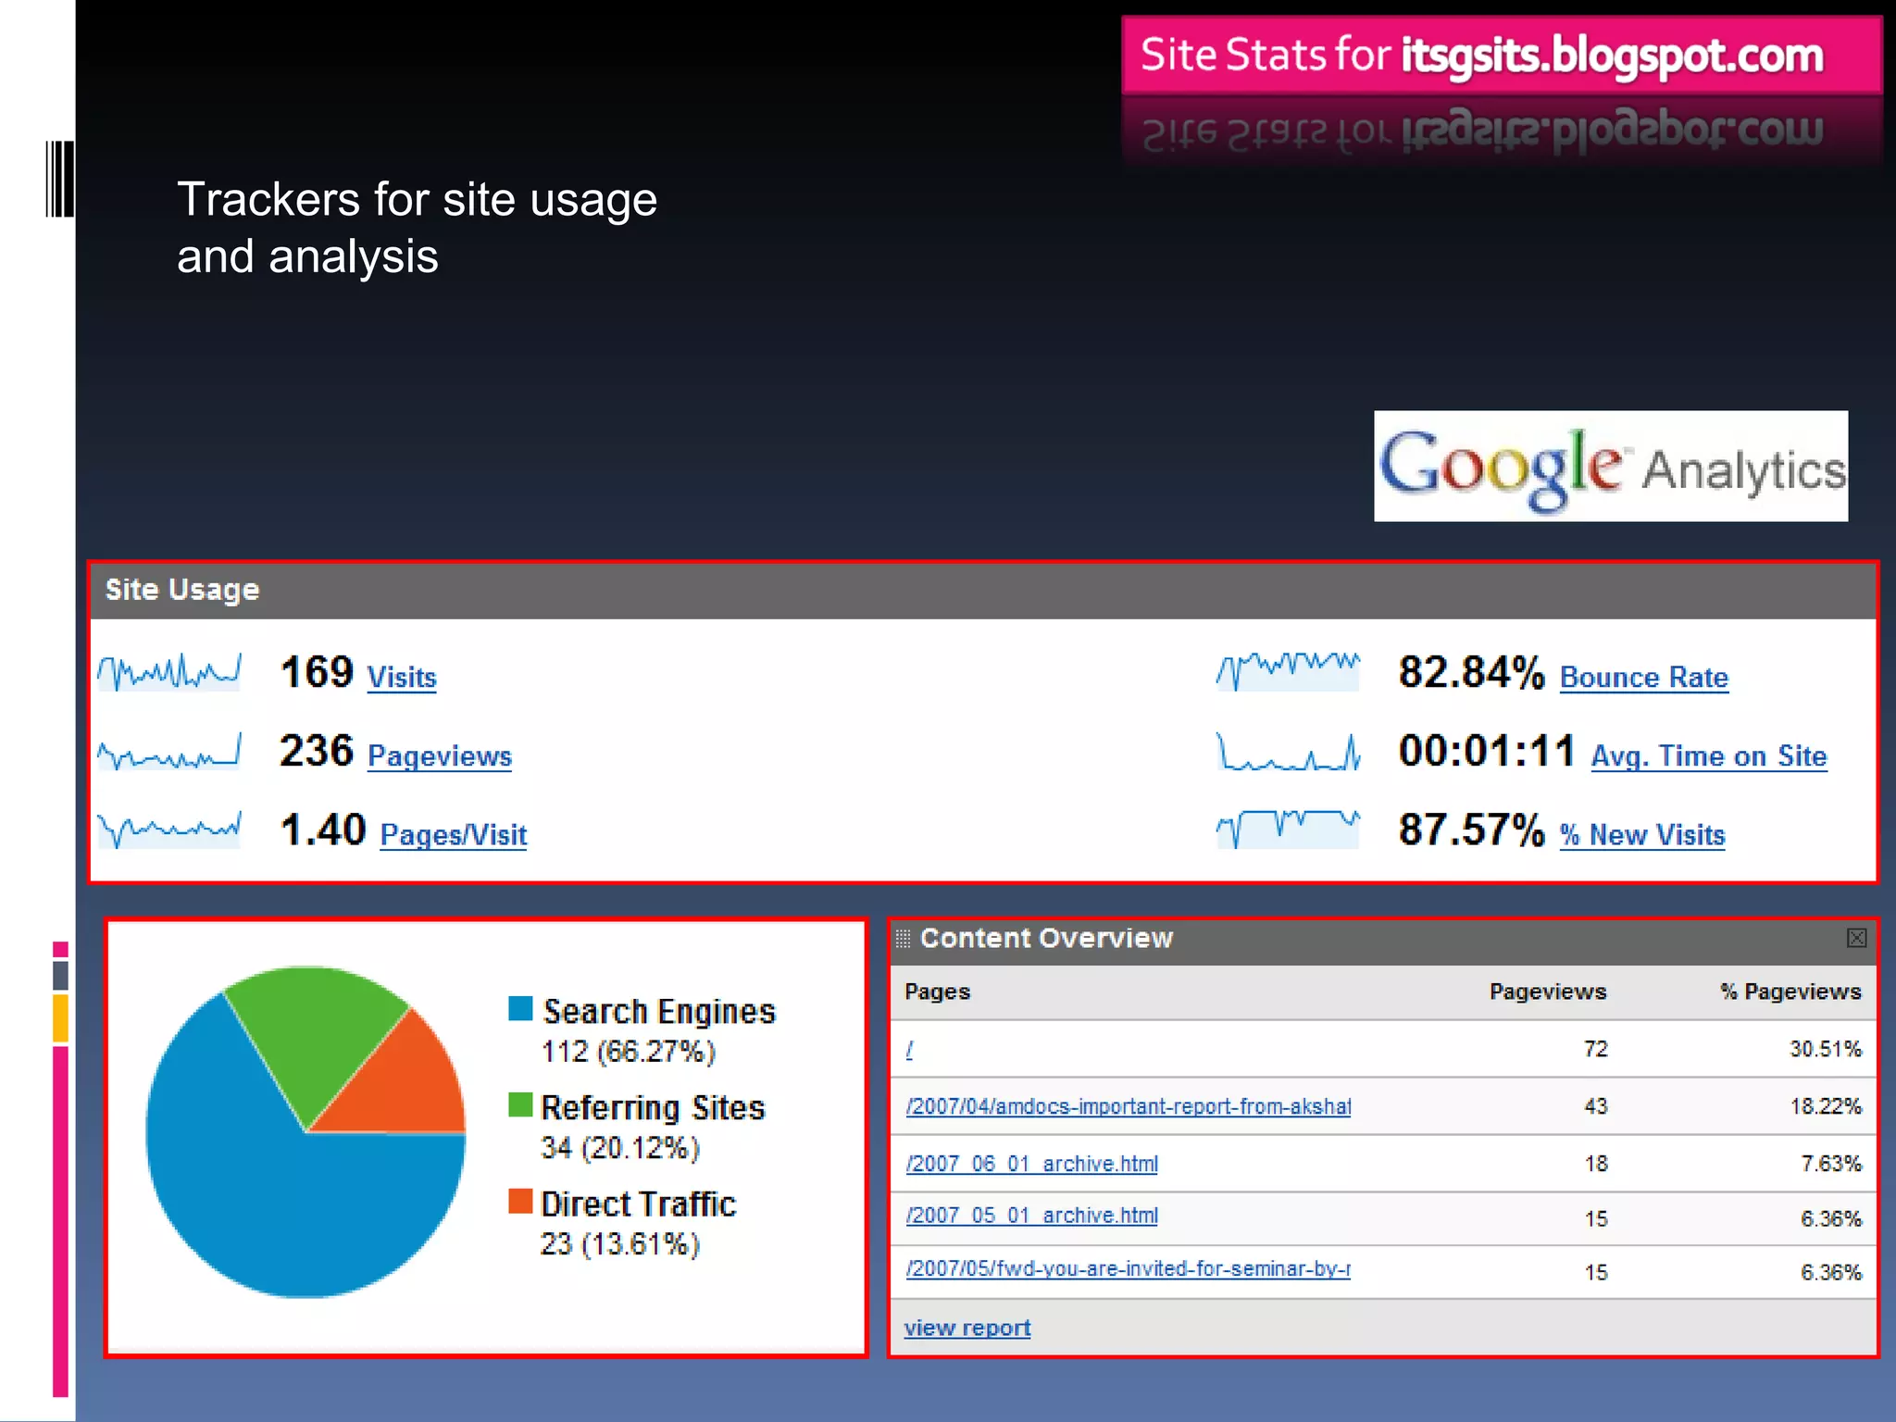1896x1422 pixels.
Task: Select the '18.22%' pageviews cell
Action: coord(1825,1106)
